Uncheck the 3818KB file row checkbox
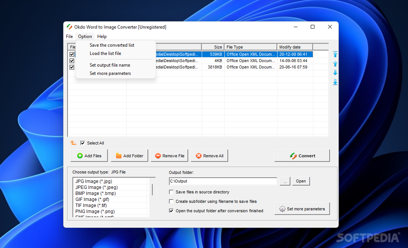This screenshot has width=408, height=248. pyautogui.click(x=72, y=67)
